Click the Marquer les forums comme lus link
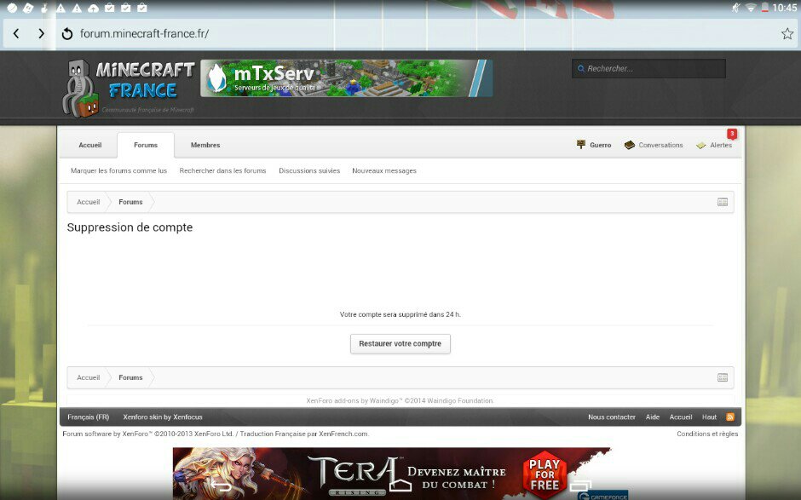 [118, 170]
